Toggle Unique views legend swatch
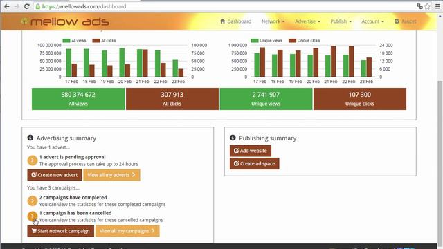 pos(255,41)
